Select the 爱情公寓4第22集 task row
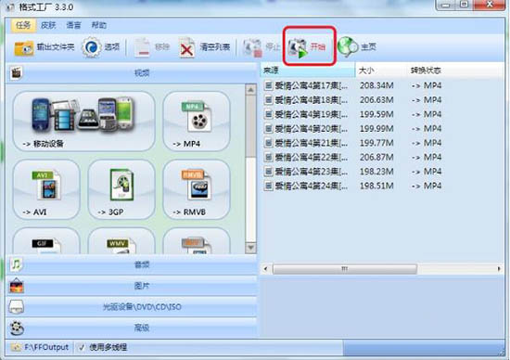510x360 pixels. point(382,157)
